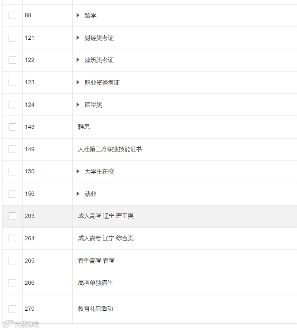This screenshot has width=297, height=330.
Task: Check the box next to ID 124
Action: 12,105
